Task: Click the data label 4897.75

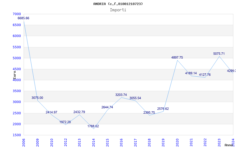Action: 177,57
